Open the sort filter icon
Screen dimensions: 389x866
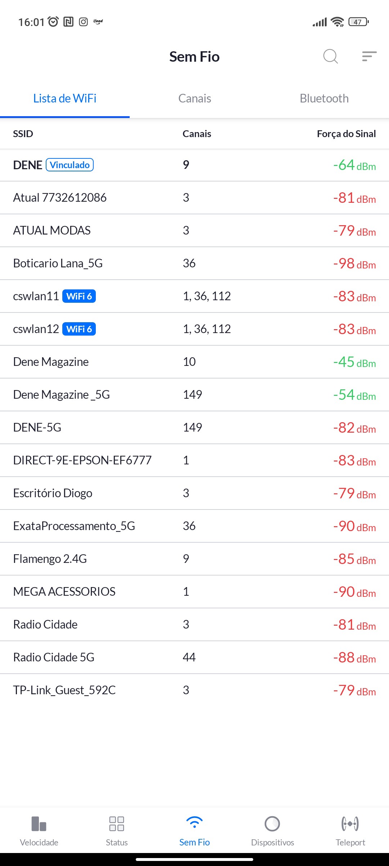pyautogui.click(x=369, y=56)
